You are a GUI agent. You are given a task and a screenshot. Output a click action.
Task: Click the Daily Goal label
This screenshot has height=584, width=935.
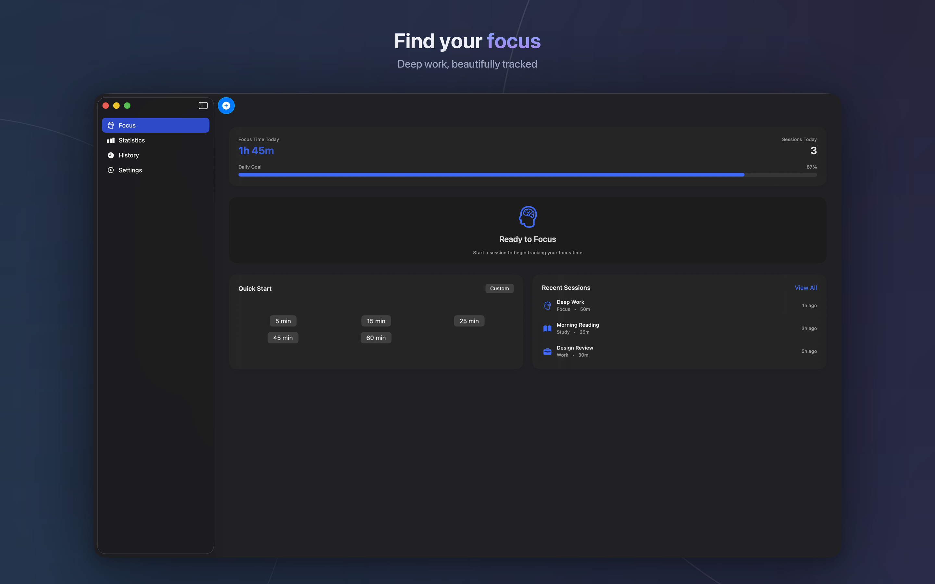[x=250, y=167]
